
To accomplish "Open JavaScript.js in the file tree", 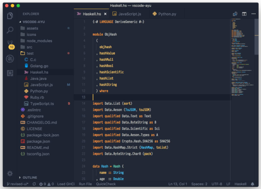I will click(45, 85).
